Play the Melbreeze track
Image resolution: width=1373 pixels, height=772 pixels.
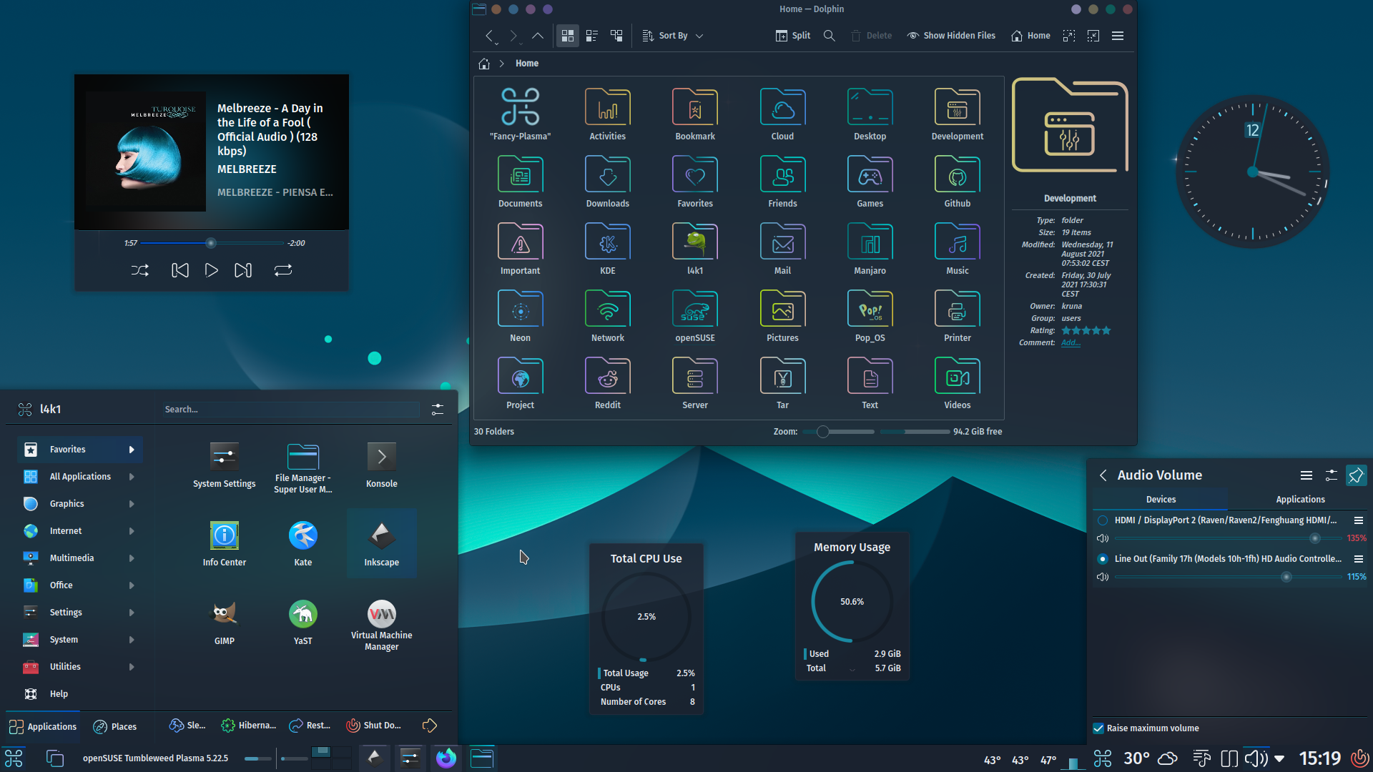point(212,270)
